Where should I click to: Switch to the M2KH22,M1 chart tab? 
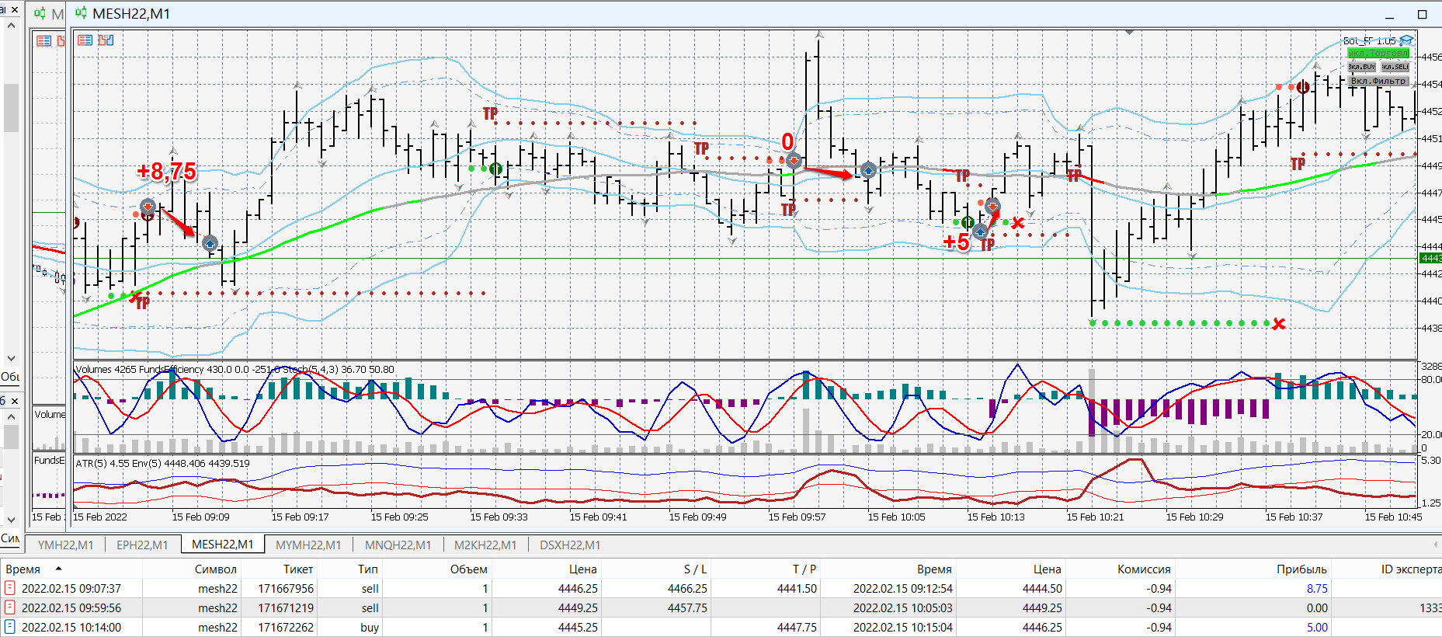coord(485,545)
